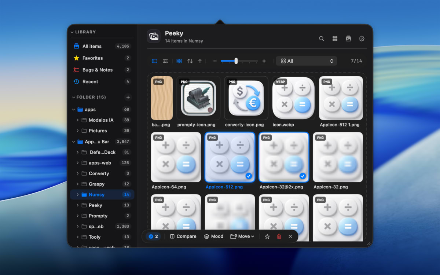
Task: Compare the selected images
Action: [x=183, y=236]
